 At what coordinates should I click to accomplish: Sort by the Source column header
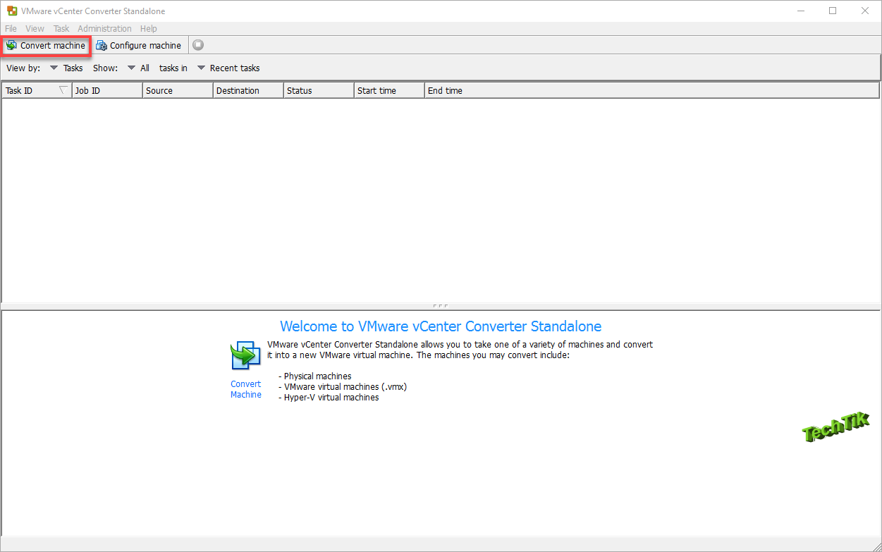176,90
